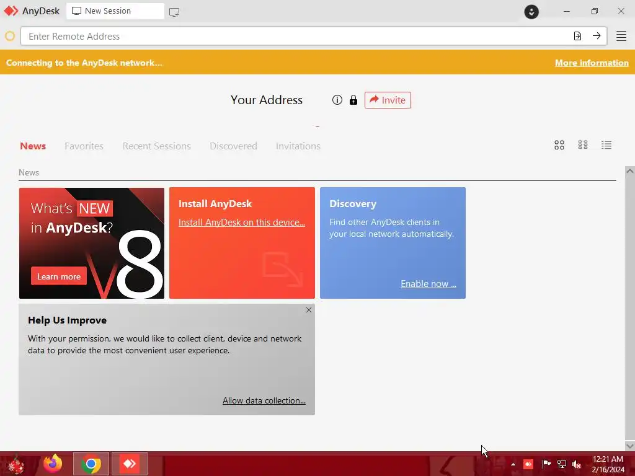Click the Enable now link

429,284
